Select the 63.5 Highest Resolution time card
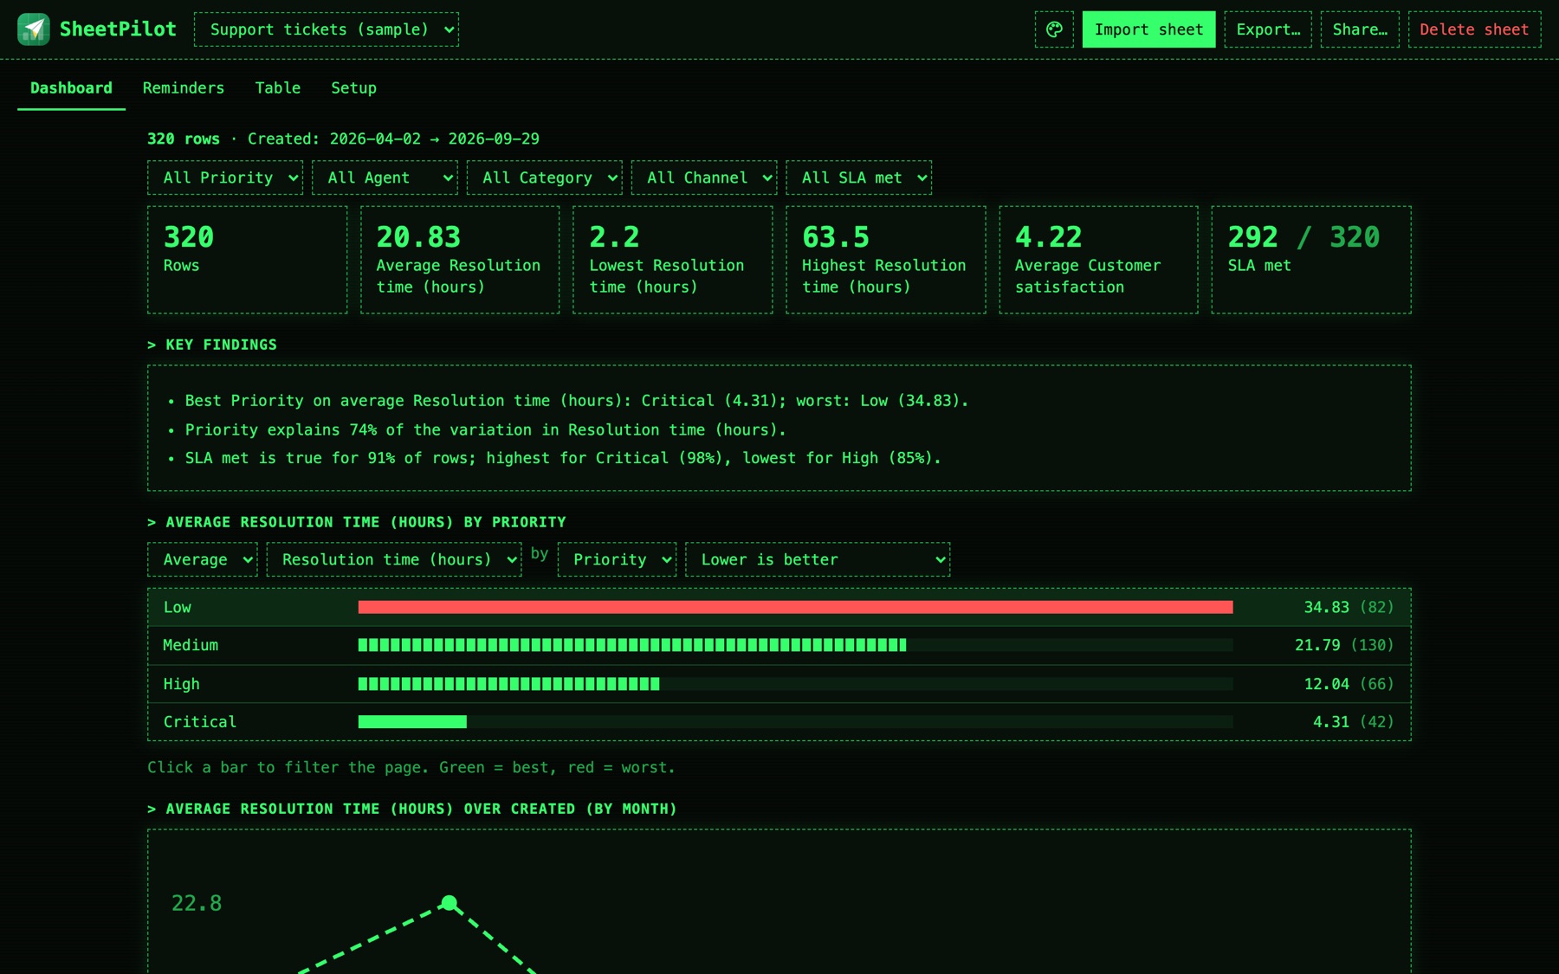1559x974 pixels. click(885, 260)
